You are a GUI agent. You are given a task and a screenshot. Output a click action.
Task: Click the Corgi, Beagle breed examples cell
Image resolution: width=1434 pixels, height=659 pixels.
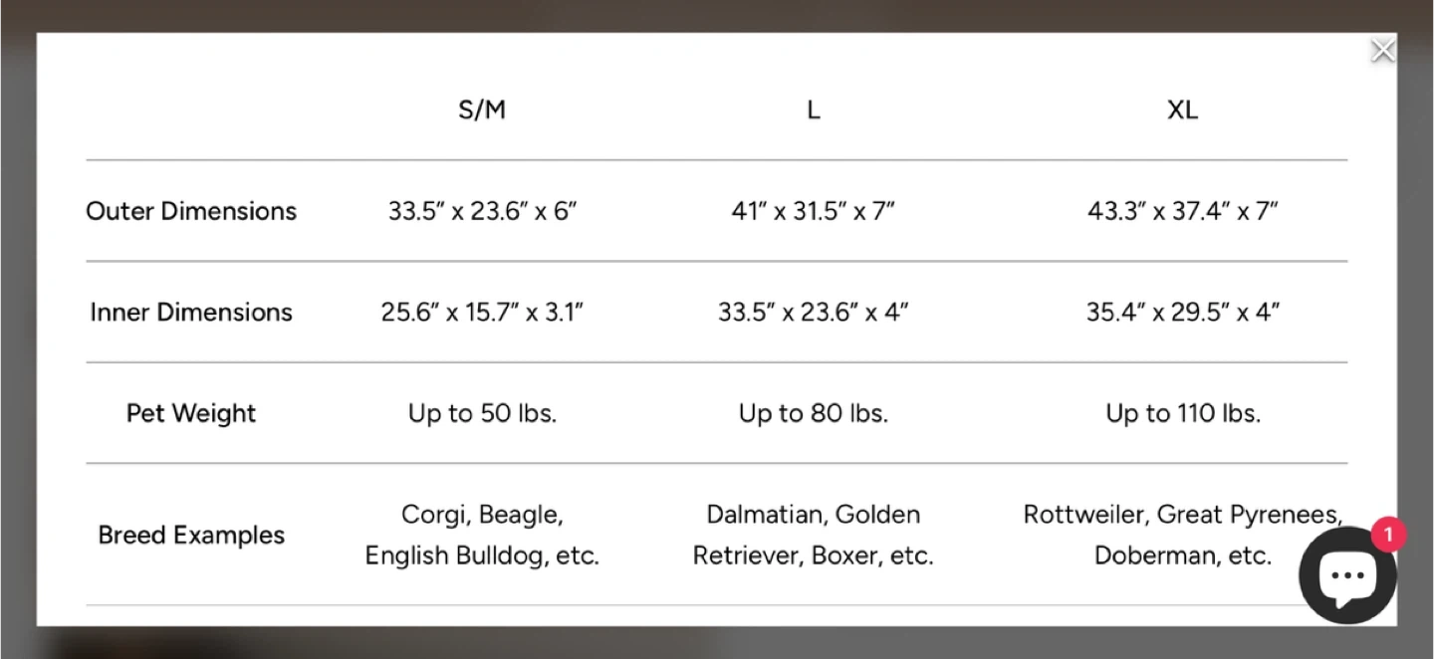pyautogui.click(x=482, y=536)
